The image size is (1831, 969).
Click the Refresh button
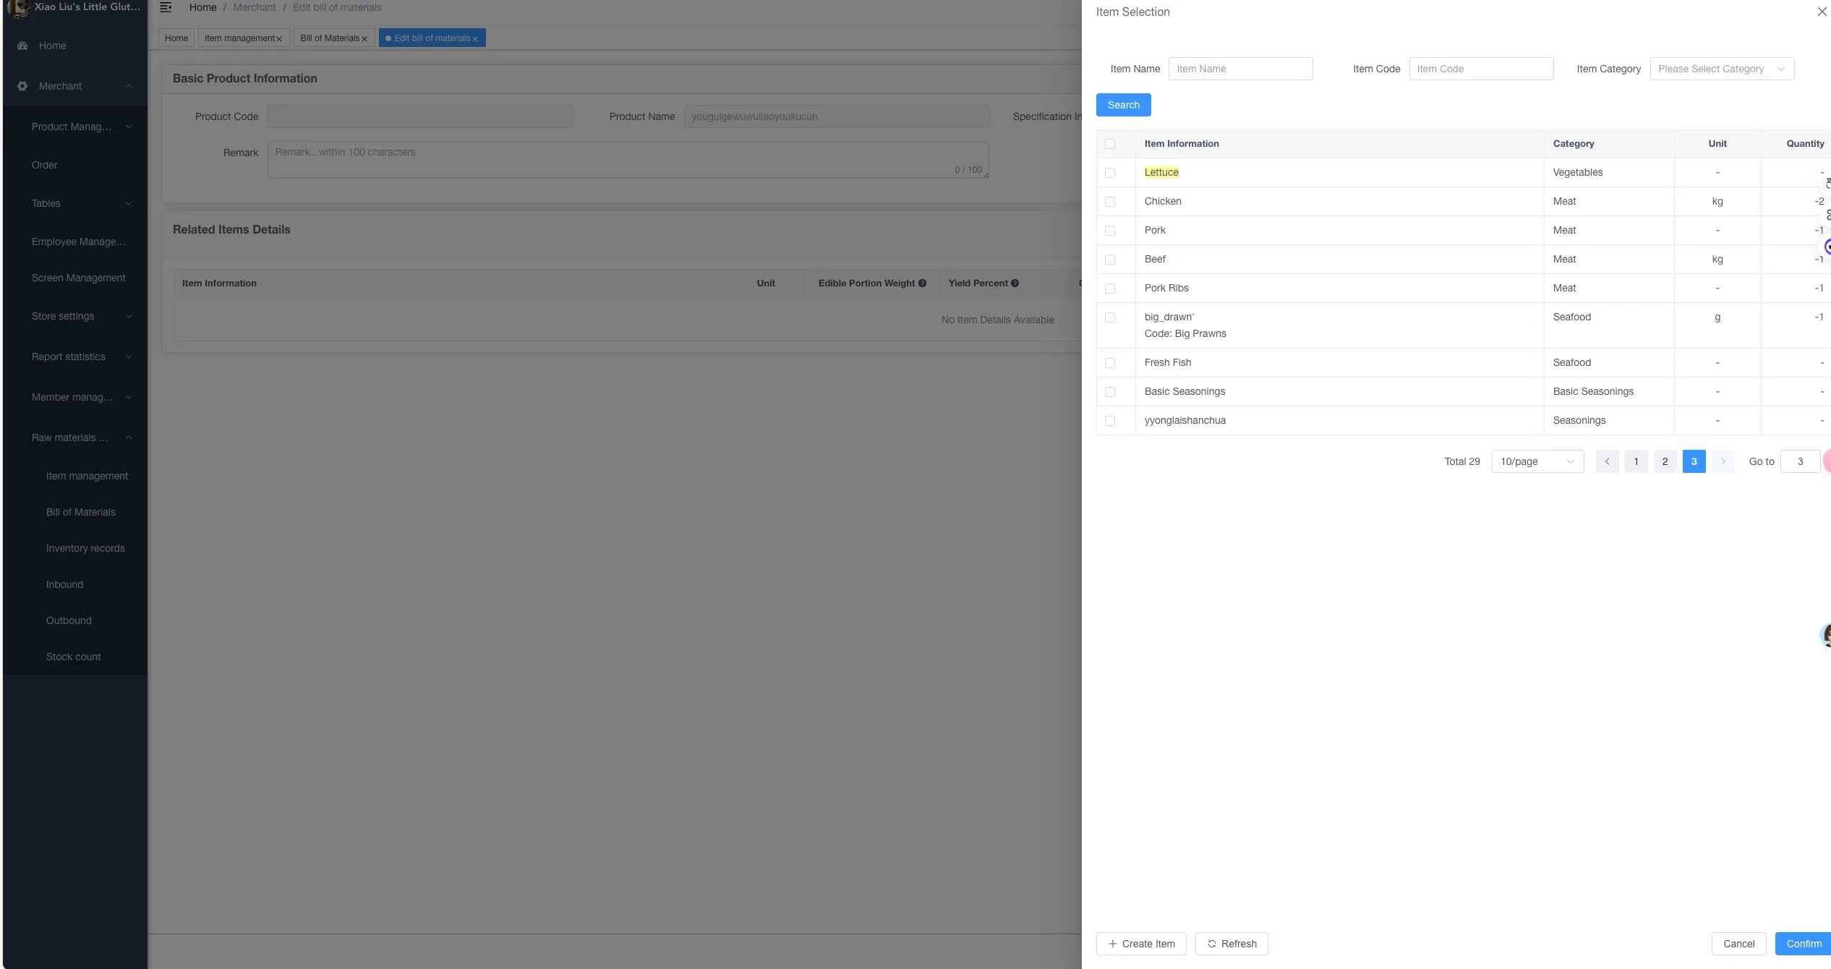pyautogui.click(x=1232, y=944)
